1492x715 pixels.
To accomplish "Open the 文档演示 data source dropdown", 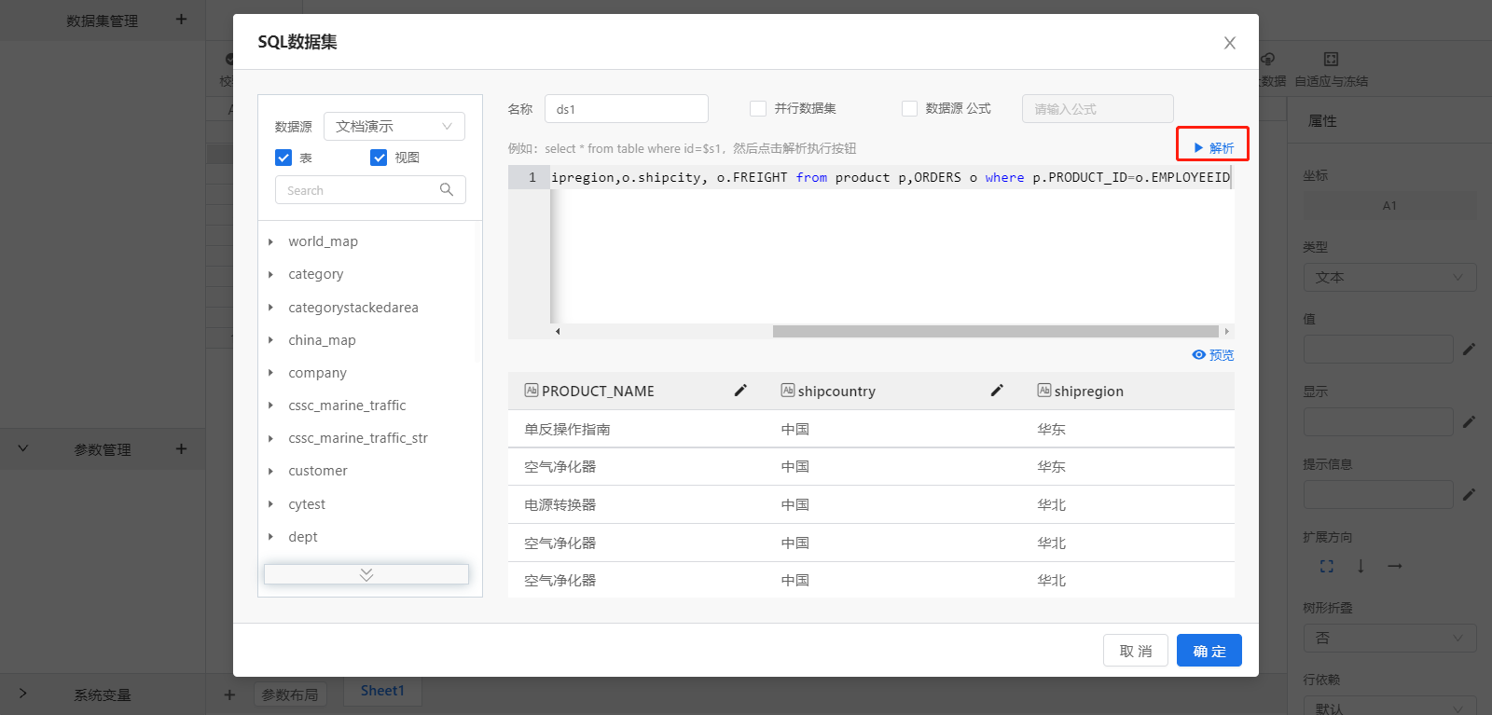I will tap(394, 126).
